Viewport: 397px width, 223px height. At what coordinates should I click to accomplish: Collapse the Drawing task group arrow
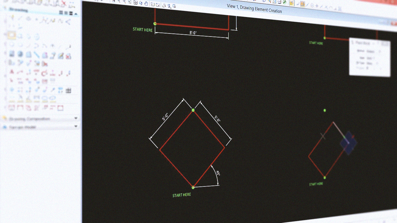(76, 14)
